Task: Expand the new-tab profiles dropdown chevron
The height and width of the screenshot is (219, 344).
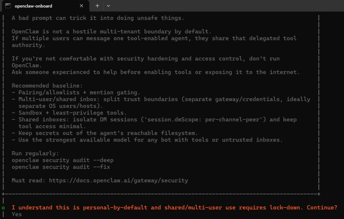Action: (108, 6)
